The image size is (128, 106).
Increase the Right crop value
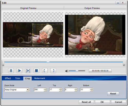76,89
